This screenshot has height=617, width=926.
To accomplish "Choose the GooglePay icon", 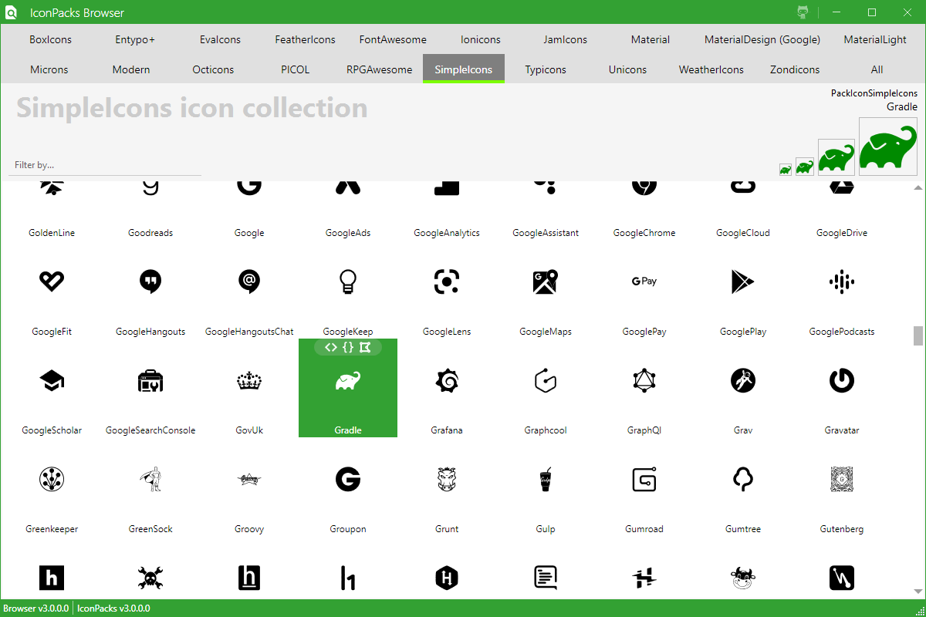I will pos(644,282).
